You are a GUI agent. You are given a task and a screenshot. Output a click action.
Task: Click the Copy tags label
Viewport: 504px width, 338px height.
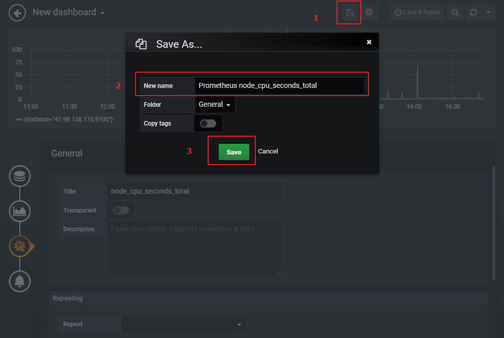point(157,124)
